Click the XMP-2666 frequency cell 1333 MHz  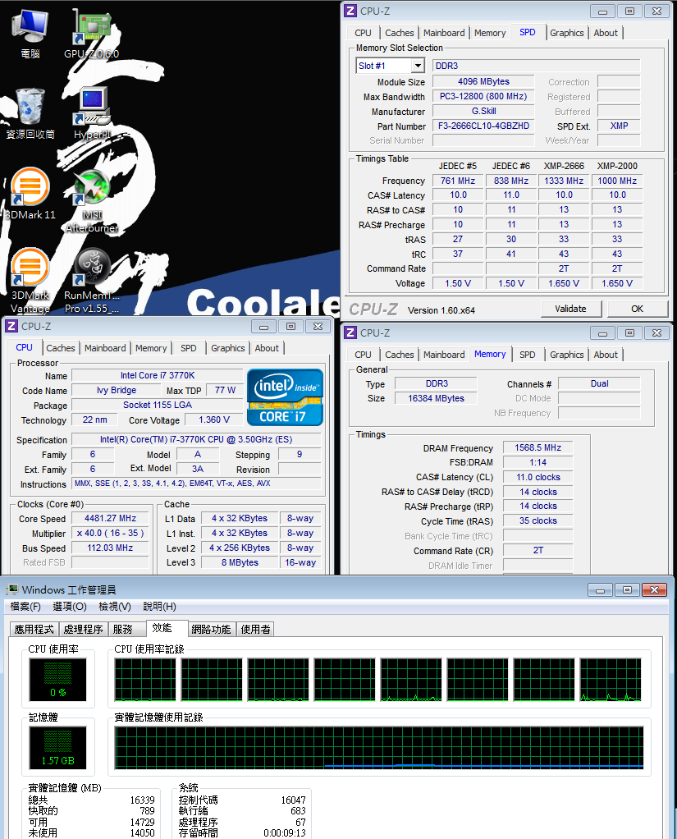[x=565, y=181]
